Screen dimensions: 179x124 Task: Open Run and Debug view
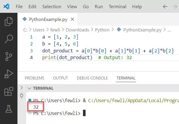9,74
